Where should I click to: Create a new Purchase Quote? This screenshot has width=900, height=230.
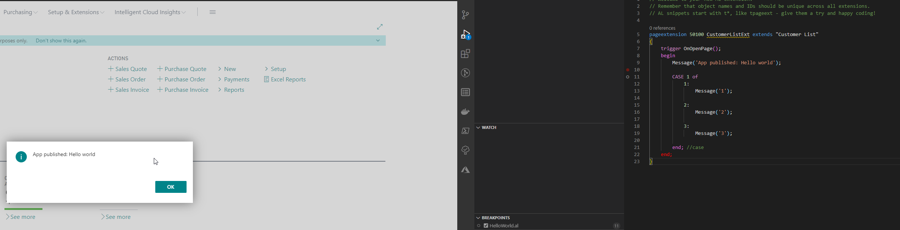[x=182, y=69]
